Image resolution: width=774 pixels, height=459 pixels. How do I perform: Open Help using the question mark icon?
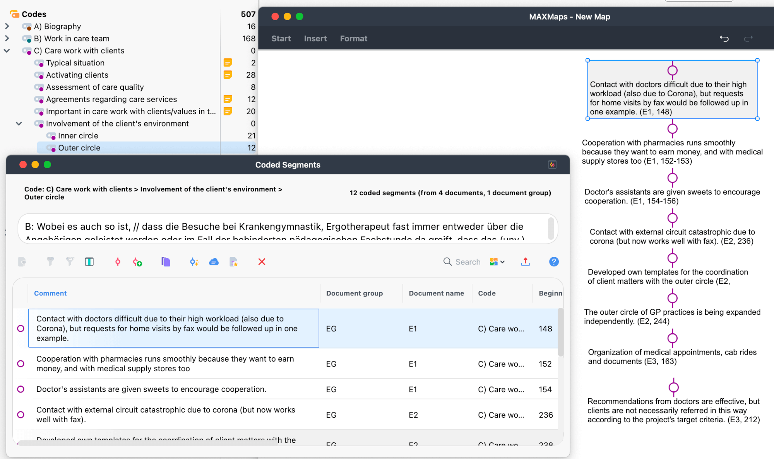tap(553, 262)
